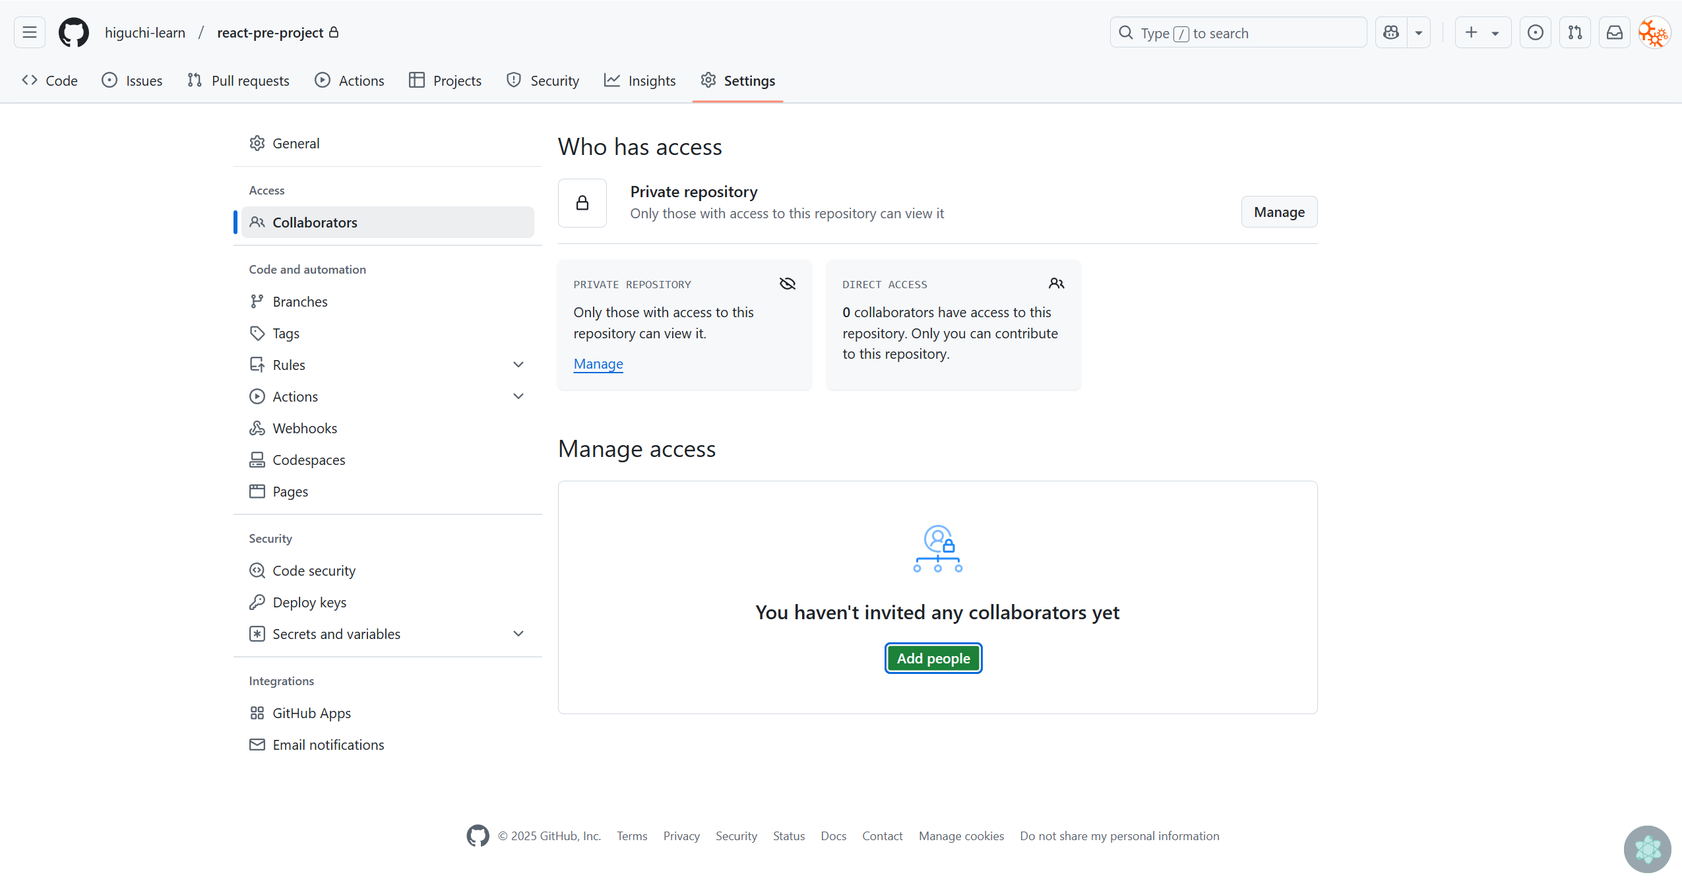
Task: Expand Secrets and variables section
Action: 518,634
